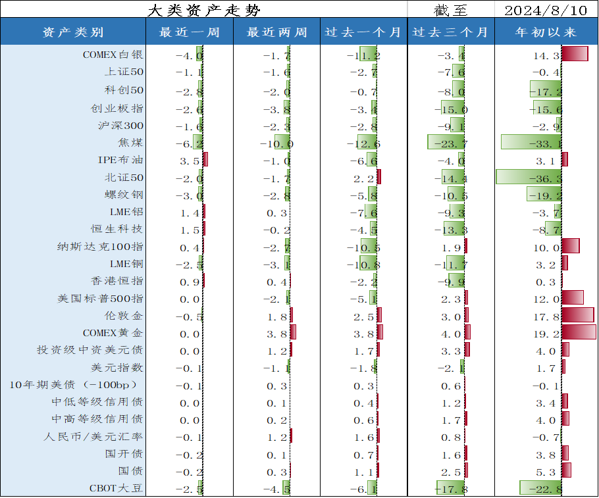Select 创业板指 过去三个月 value -15.0
Image resolution: width=599 pixels, height=498 pixels.
point(452,109)
